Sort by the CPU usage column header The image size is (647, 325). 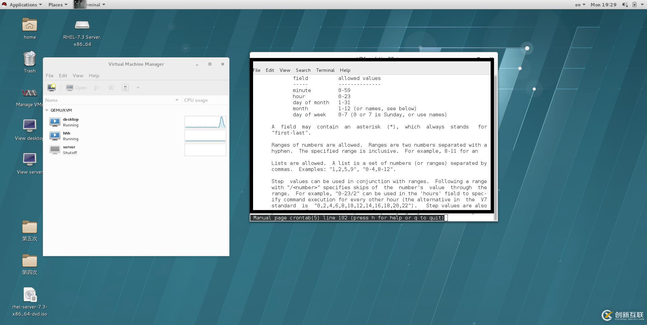pos(205,100)
